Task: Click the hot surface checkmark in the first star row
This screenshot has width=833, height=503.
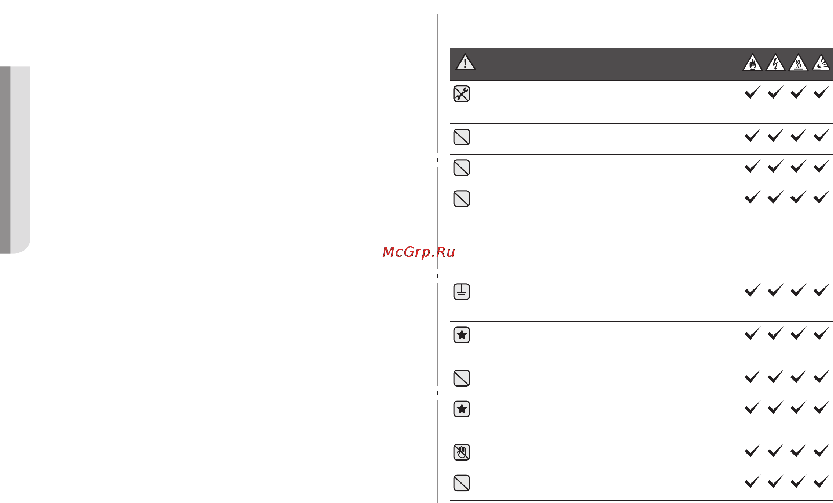Action: click(798, 333)
